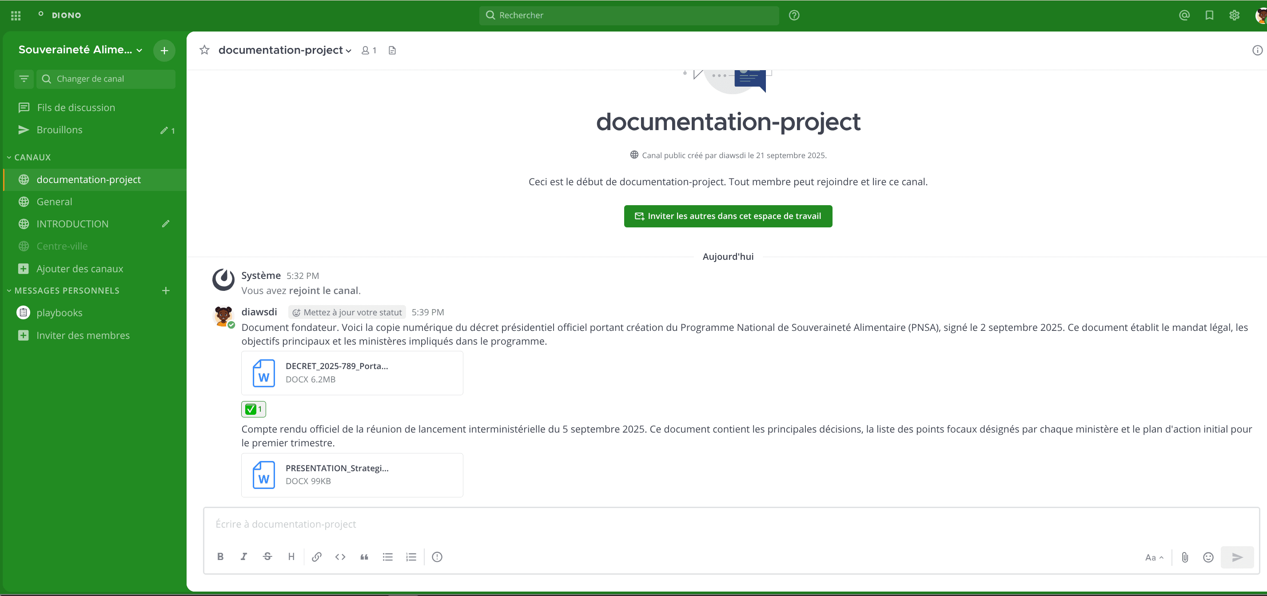
Task: Toggle the checkmark reaction on message
Action: tap(253, 409)
